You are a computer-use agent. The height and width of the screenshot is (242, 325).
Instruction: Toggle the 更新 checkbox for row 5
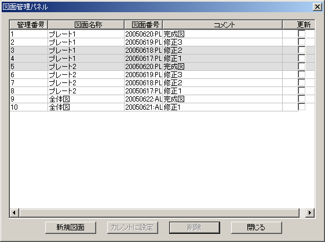(302, 66)
